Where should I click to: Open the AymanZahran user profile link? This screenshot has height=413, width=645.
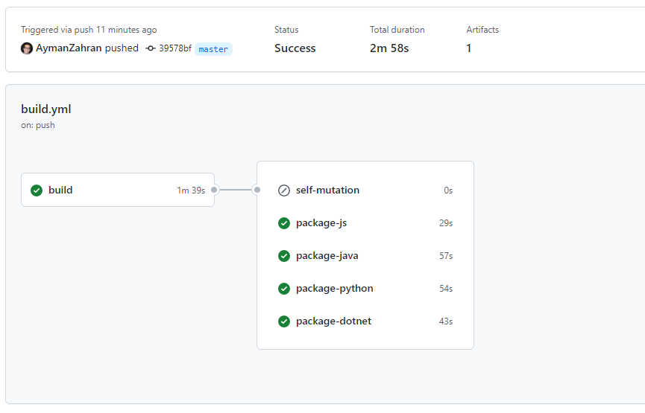pyautogui.click(x=69, y=48)
